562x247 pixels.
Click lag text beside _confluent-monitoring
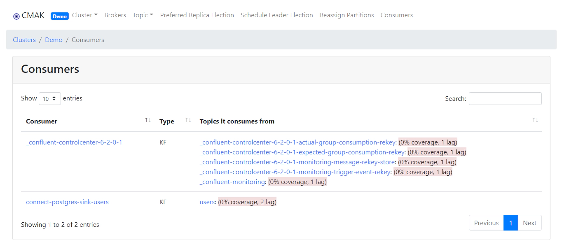[297, 182]
